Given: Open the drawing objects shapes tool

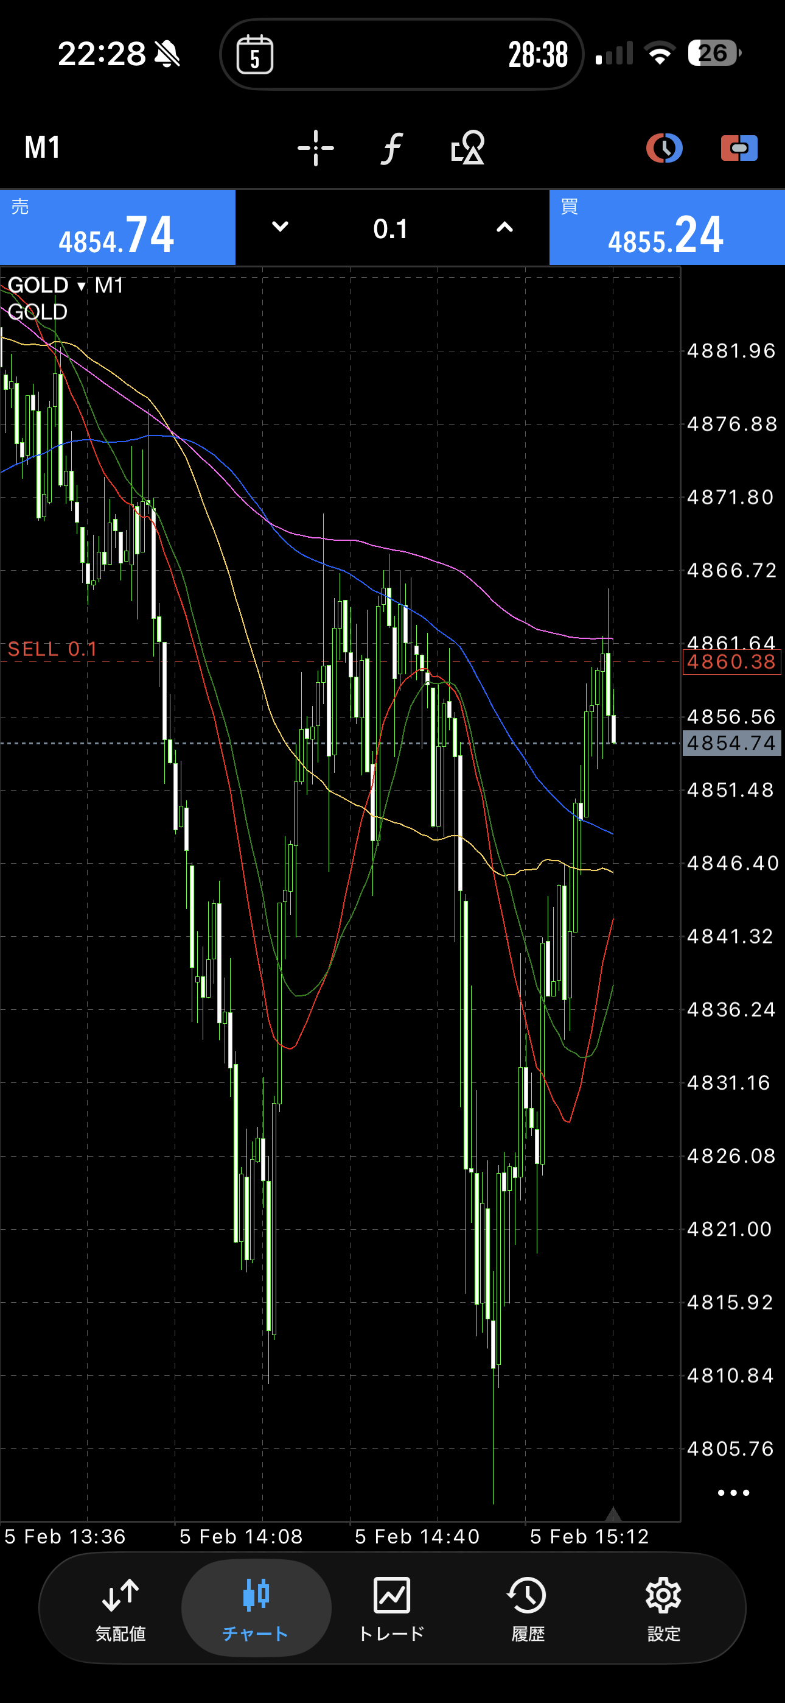Looking at the screenshot, I should point(467,147).
